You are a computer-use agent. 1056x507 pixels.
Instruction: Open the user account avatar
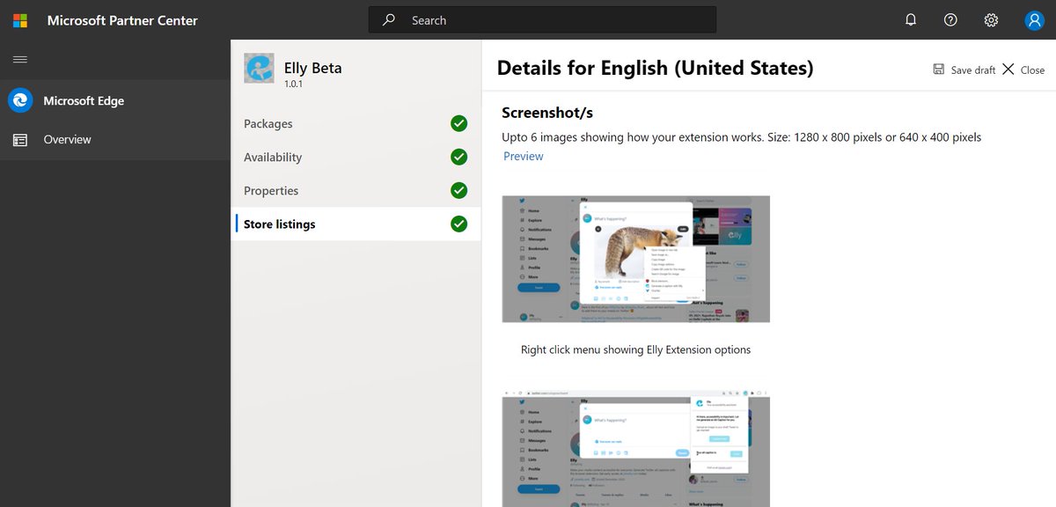[x=1034, y=20]
